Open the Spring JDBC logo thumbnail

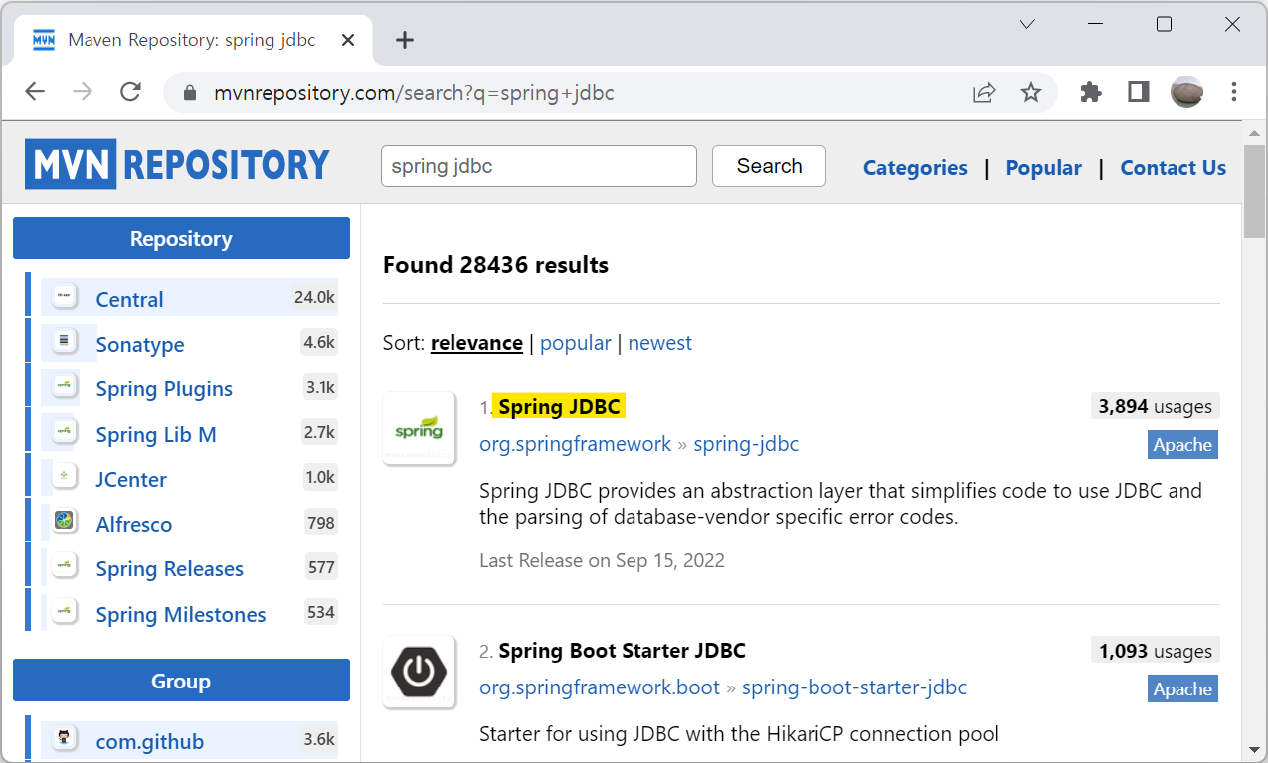(x=419, y=429)
